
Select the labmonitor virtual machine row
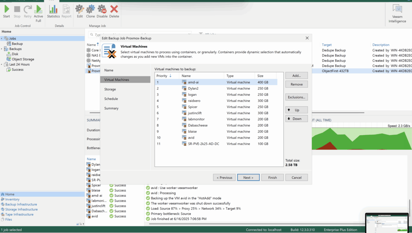(216, 119)
